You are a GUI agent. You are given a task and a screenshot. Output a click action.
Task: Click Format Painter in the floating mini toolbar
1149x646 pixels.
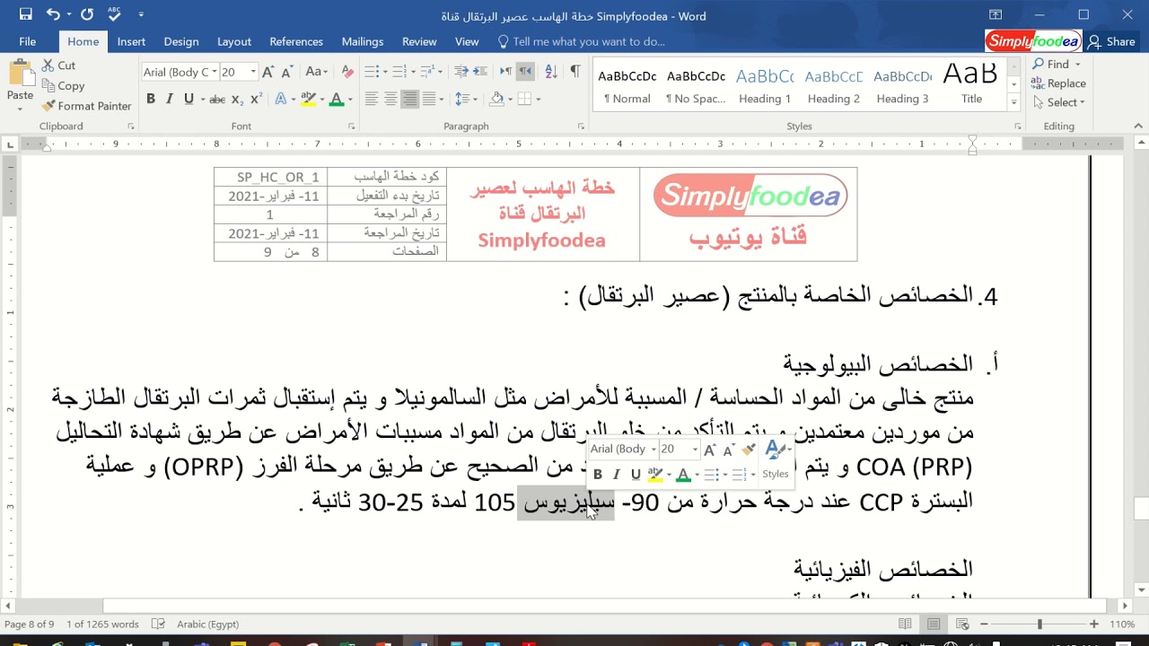pyautogui.click(x=749, y=450)
